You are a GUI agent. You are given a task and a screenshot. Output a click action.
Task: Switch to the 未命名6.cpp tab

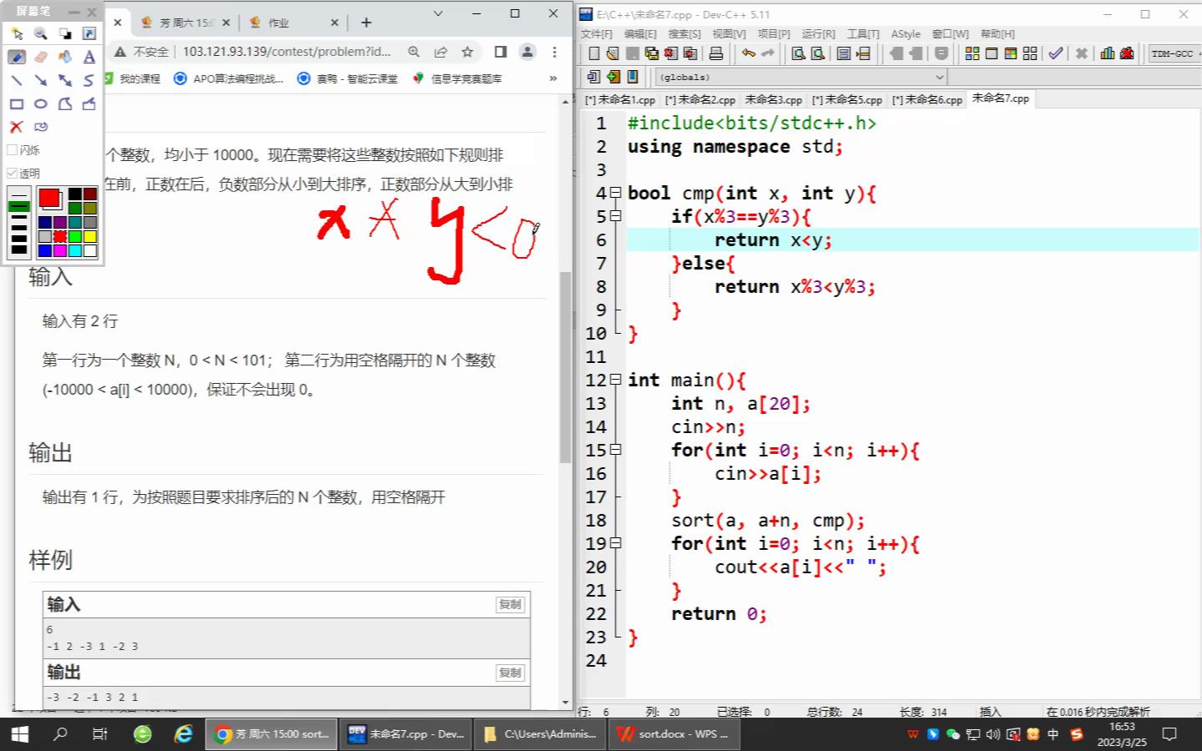click(927, 99)
